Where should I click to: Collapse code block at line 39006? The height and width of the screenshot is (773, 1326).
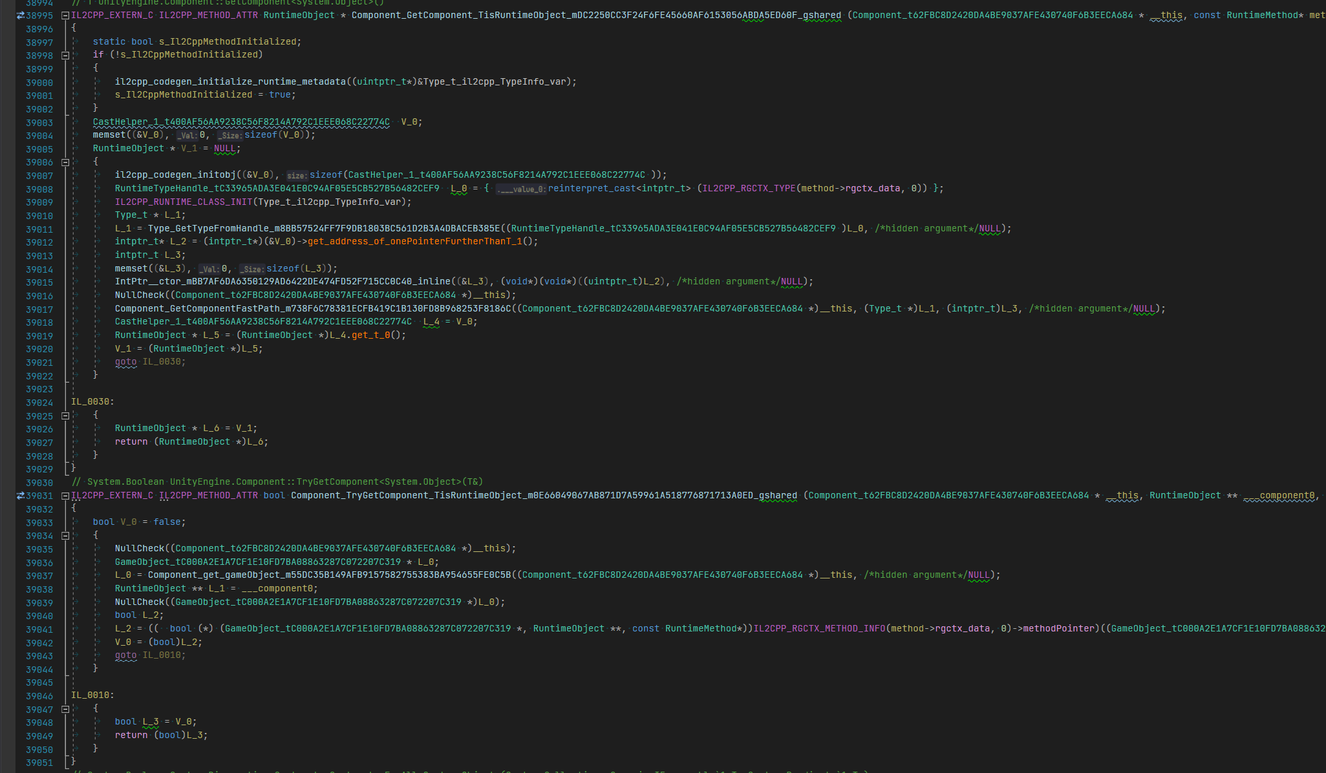[65, 162]
